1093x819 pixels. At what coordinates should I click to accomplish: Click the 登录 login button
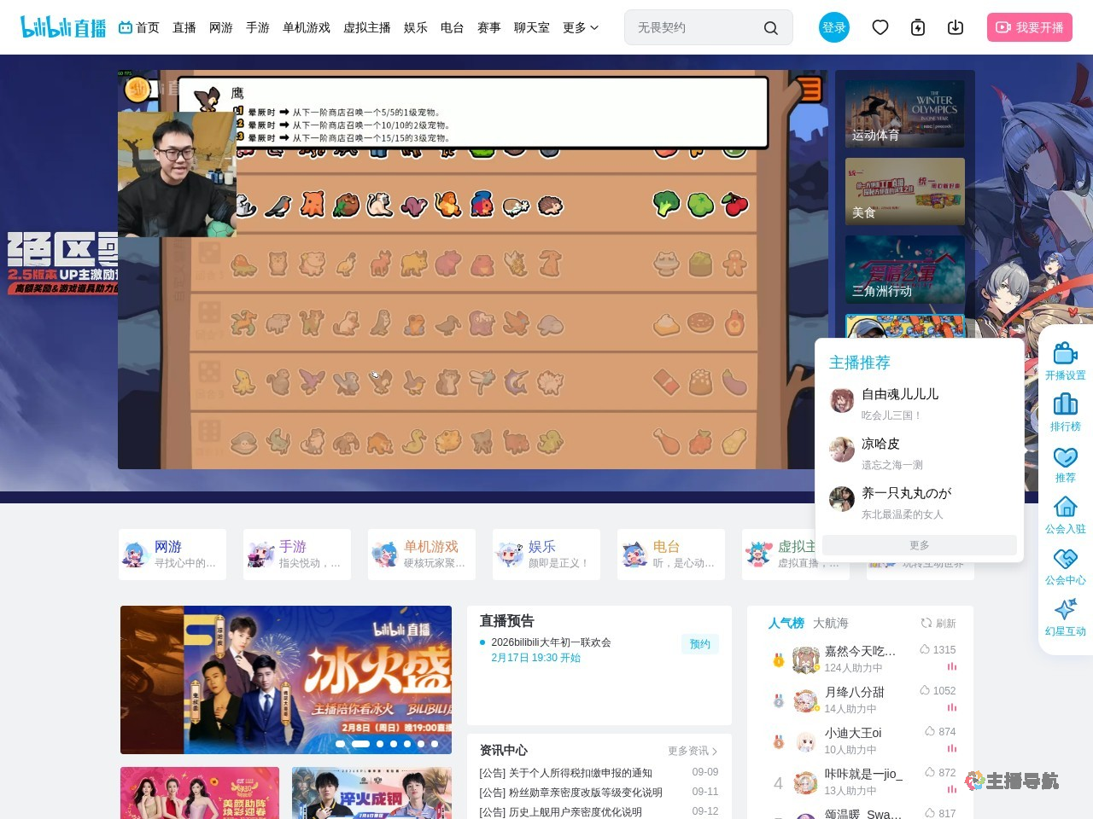[x=834, y=27]
